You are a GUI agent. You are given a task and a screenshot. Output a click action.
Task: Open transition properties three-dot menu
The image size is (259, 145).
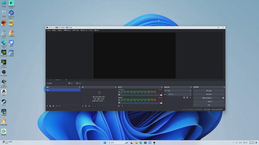[x=190, y=98]
